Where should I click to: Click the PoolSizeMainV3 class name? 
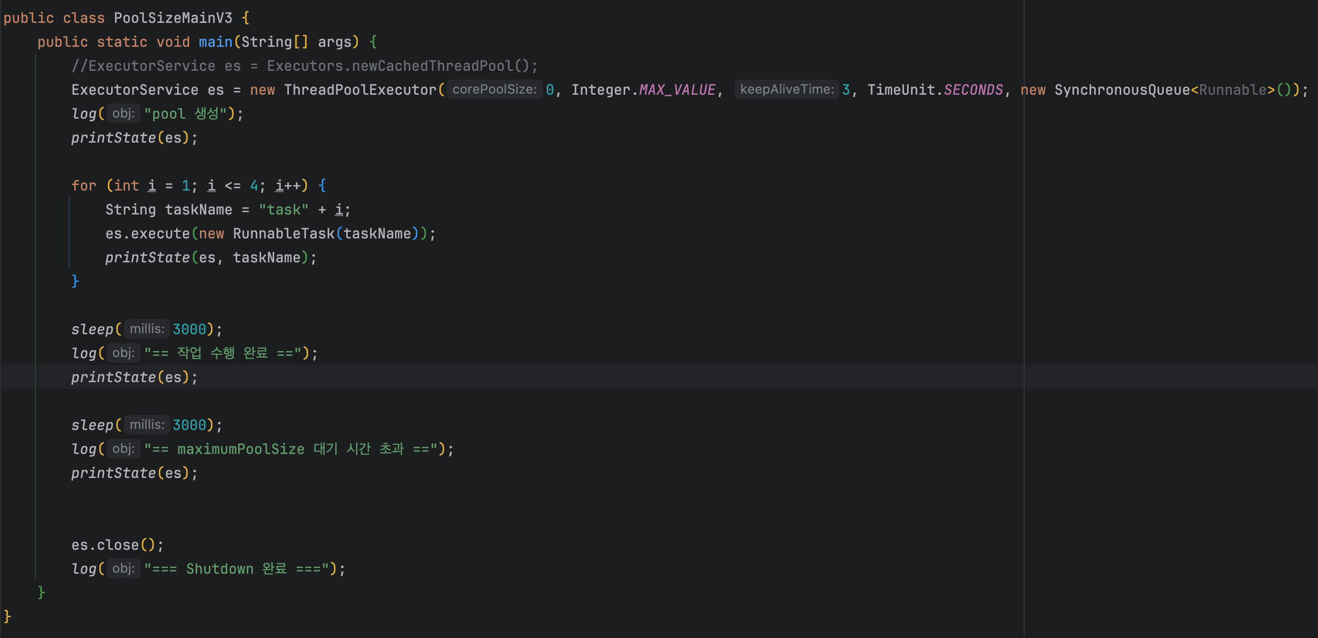[173, 18]
